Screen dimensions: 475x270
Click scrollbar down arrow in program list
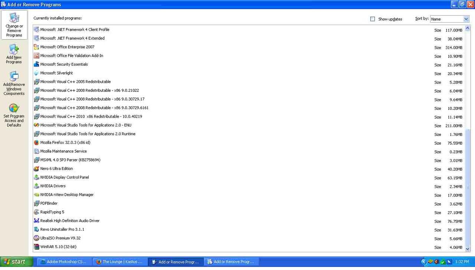click(x=467, y=249)
